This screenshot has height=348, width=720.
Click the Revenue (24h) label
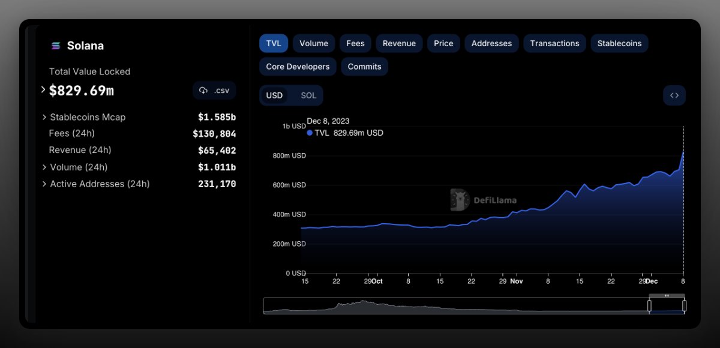(x=80, y=150)
